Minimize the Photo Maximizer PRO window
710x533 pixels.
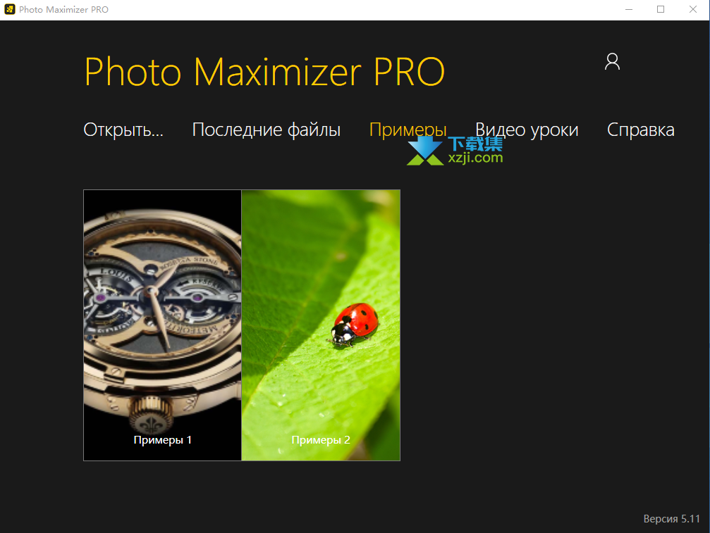click(x=628, y=9)
